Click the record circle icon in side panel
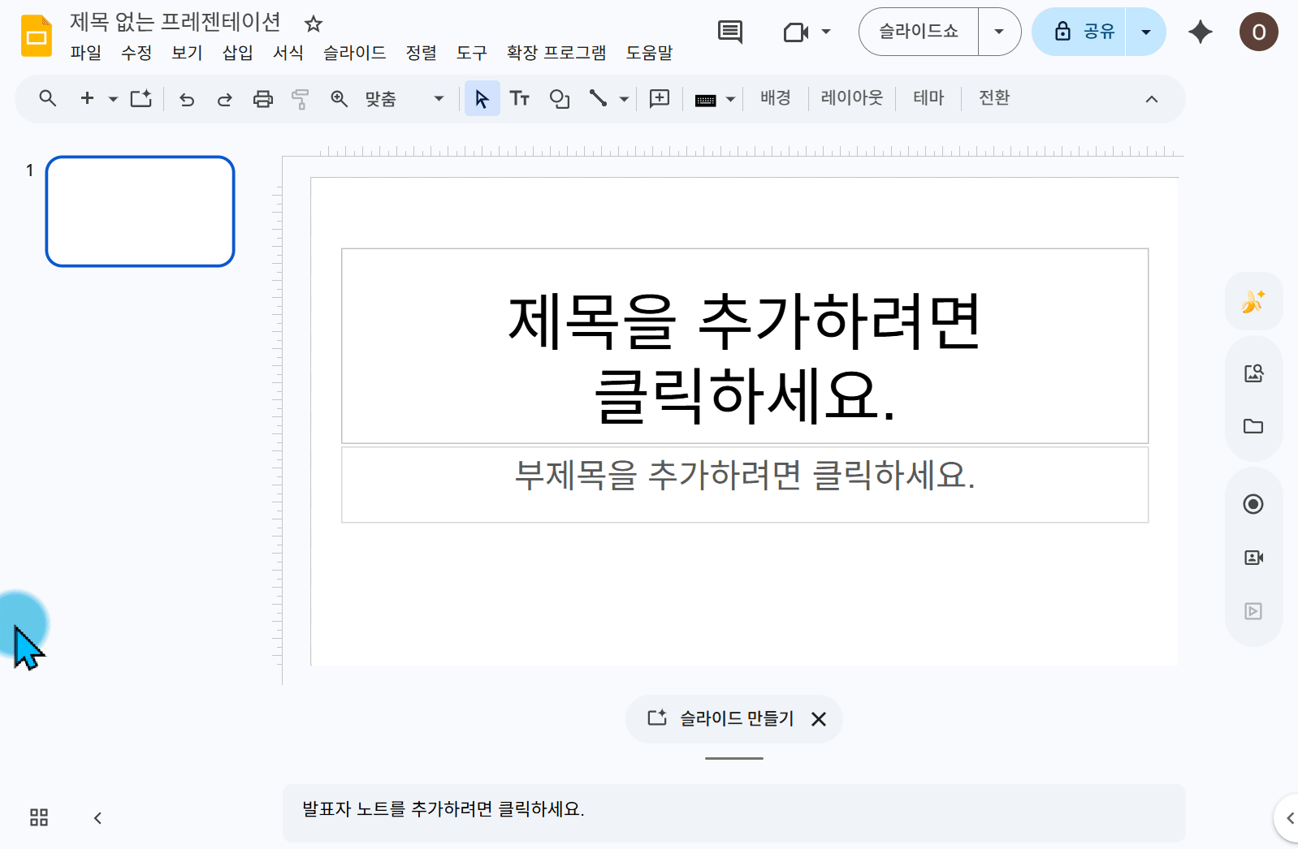The height and width of the screenshot is (849, 1298). (1253, 504)
